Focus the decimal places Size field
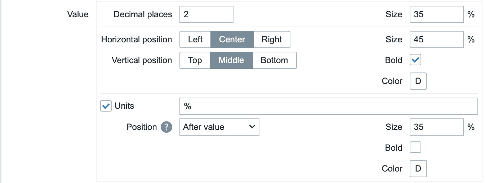The width and height of the screenshot is (485, 183). tap(436, 14)
